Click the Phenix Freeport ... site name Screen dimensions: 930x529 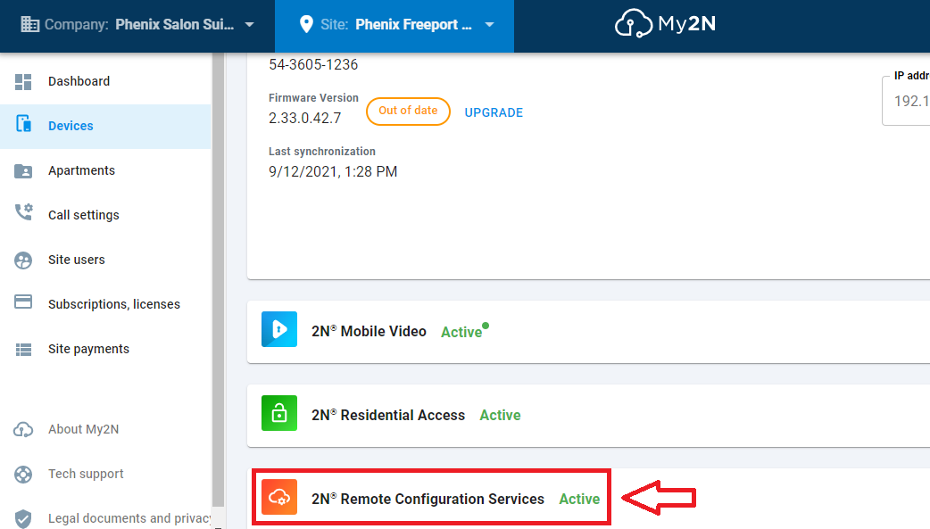pos(413,24)
